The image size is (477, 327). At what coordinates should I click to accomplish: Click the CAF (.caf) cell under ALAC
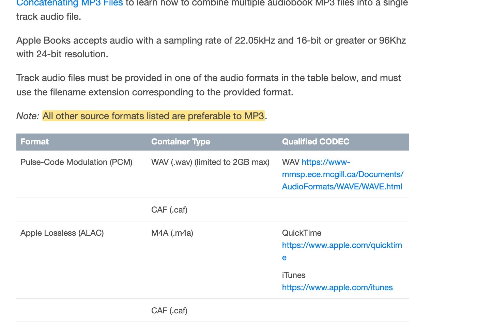(x=169, y=311)
